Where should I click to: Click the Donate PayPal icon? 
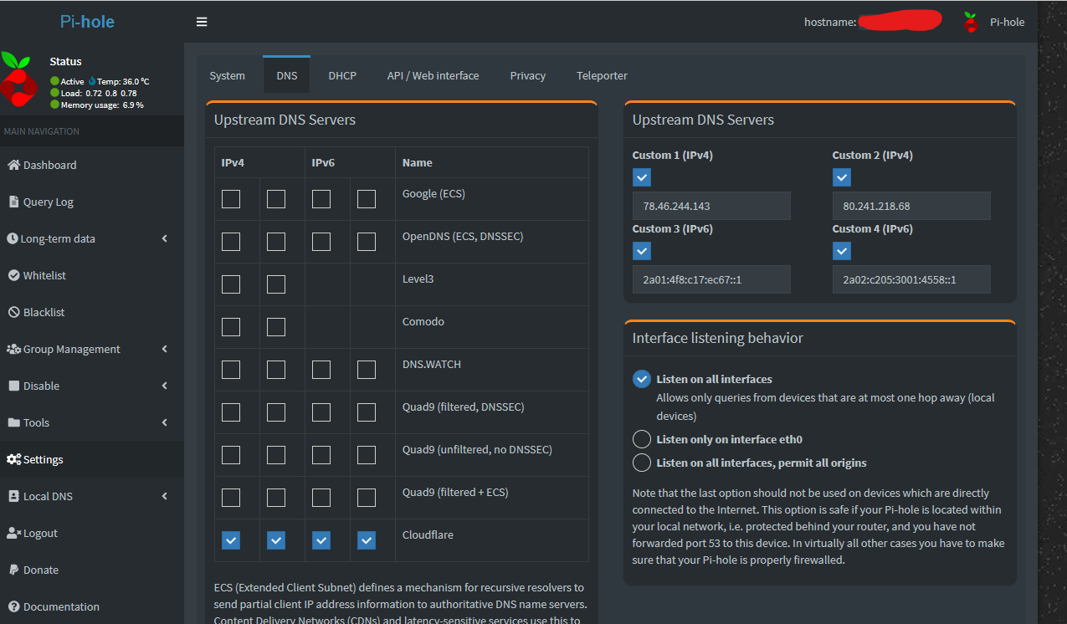(x=14, y=570)
